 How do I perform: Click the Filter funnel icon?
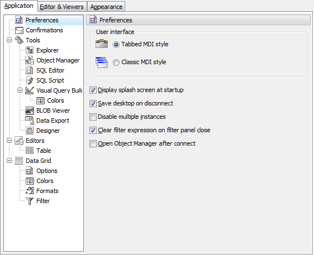pyautogui.click(x=30, y=201)
